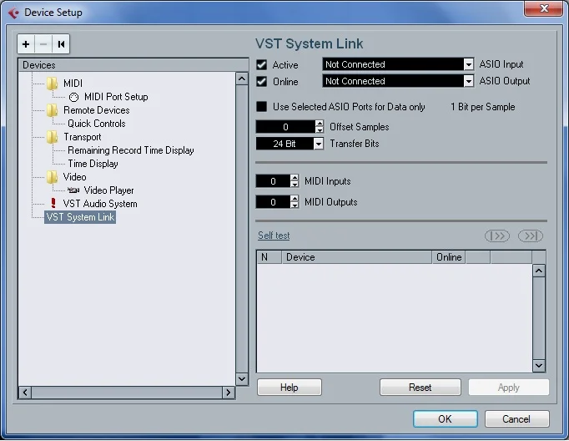Increase MIDI Outputs with the up arrow

pyautogui.click(x=295, y=199)
